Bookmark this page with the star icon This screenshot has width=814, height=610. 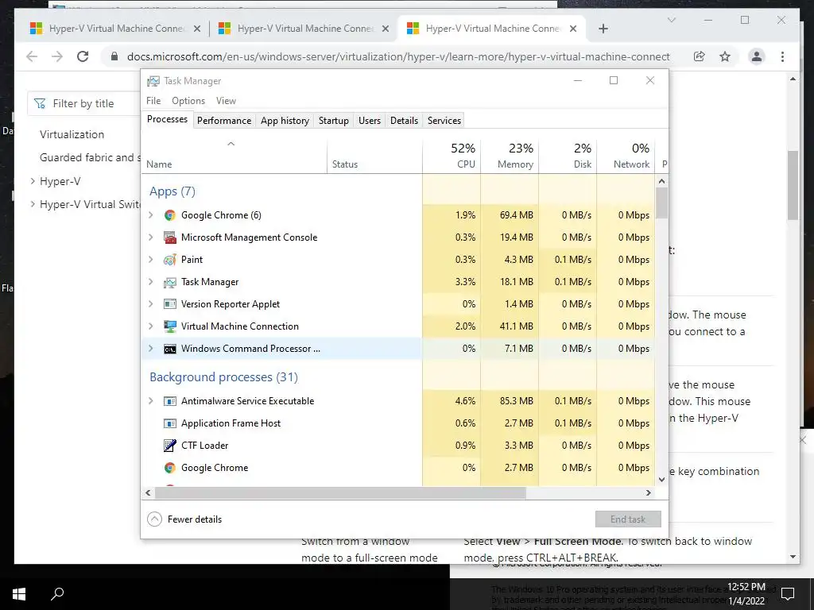coord(725,56)
